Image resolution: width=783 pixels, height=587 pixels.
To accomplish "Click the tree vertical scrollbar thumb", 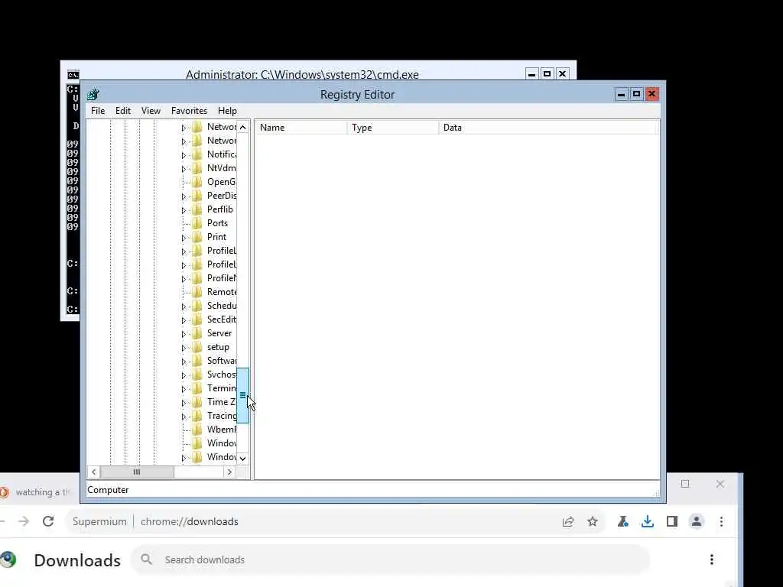I will coord(242,395).
